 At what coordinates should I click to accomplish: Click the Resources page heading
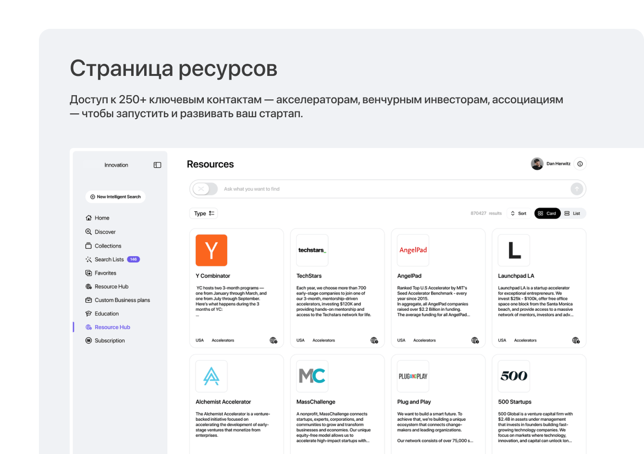click(211, 164)
